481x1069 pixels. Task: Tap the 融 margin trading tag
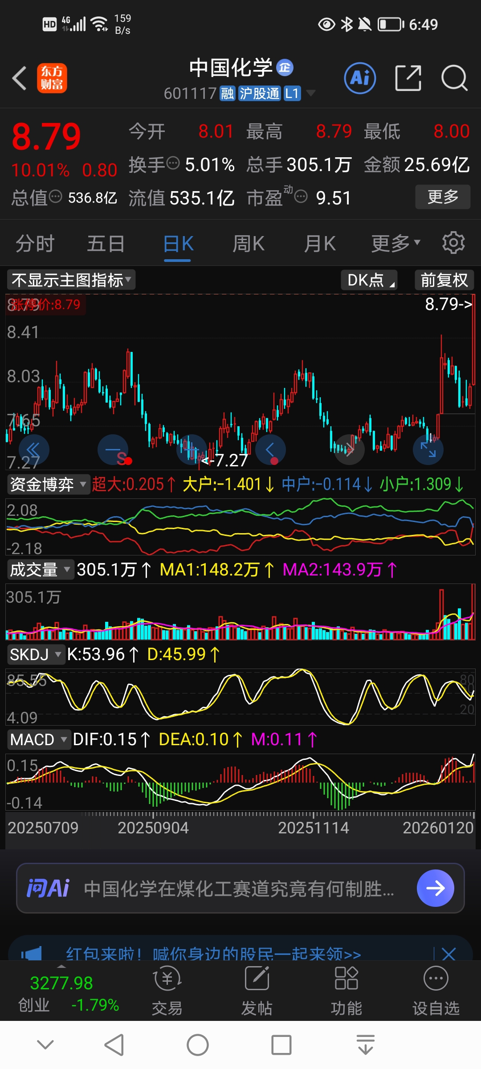coord(228,94)
